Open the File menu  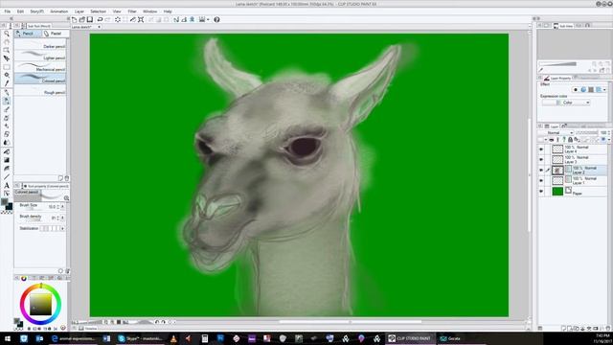pyautogui.click(x=8, y=11)
